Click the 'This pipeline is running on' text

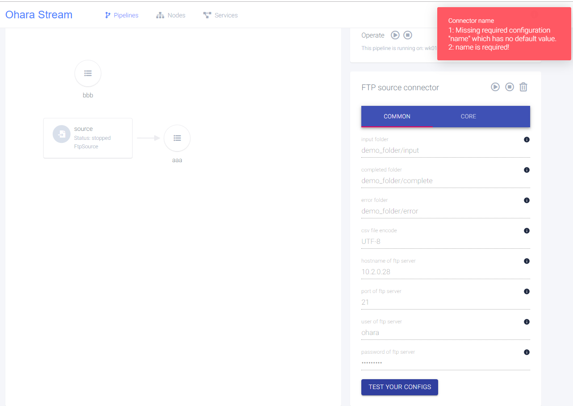tap(399, 48)
